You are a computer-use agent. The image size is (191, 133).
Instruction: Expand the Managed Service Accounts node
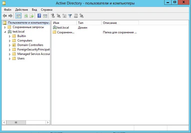[x=10, y=54]
